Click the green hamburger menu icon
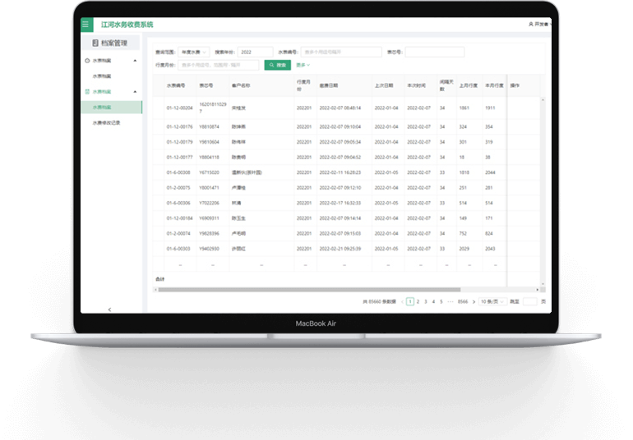 point(86,25)
